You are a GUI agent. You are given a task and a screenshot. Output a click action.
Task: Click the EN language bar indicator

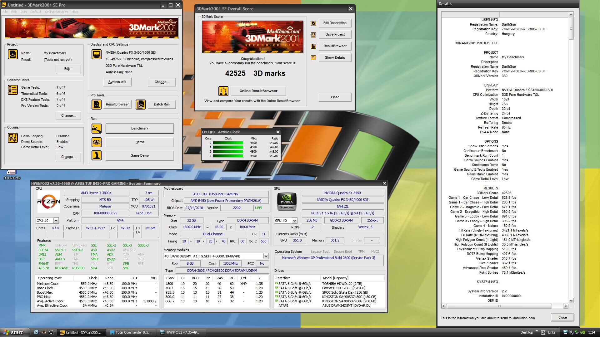pos(543,332)
